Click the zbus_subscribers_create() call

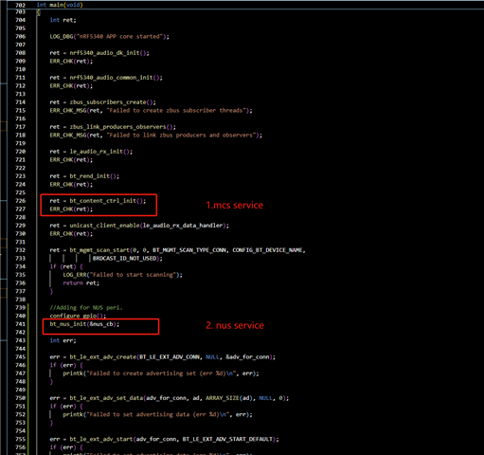(x=113, y=102)
